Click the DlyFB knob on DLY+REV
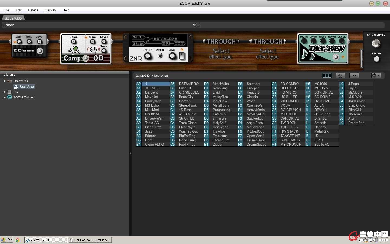Viewport: 390px width, 244px height. pos(323,41)
